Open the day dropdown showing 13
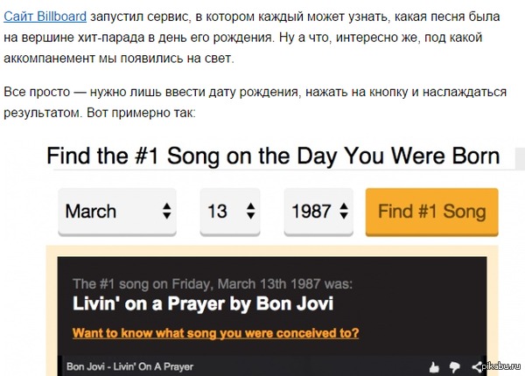Image resolution: width=525 pixels, height=376 pixels. [230, 212]
